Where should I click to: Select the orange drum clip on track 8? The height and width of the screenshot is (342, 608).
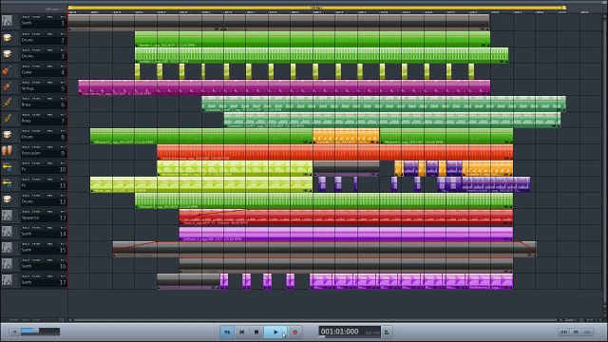tap(346, 136)
